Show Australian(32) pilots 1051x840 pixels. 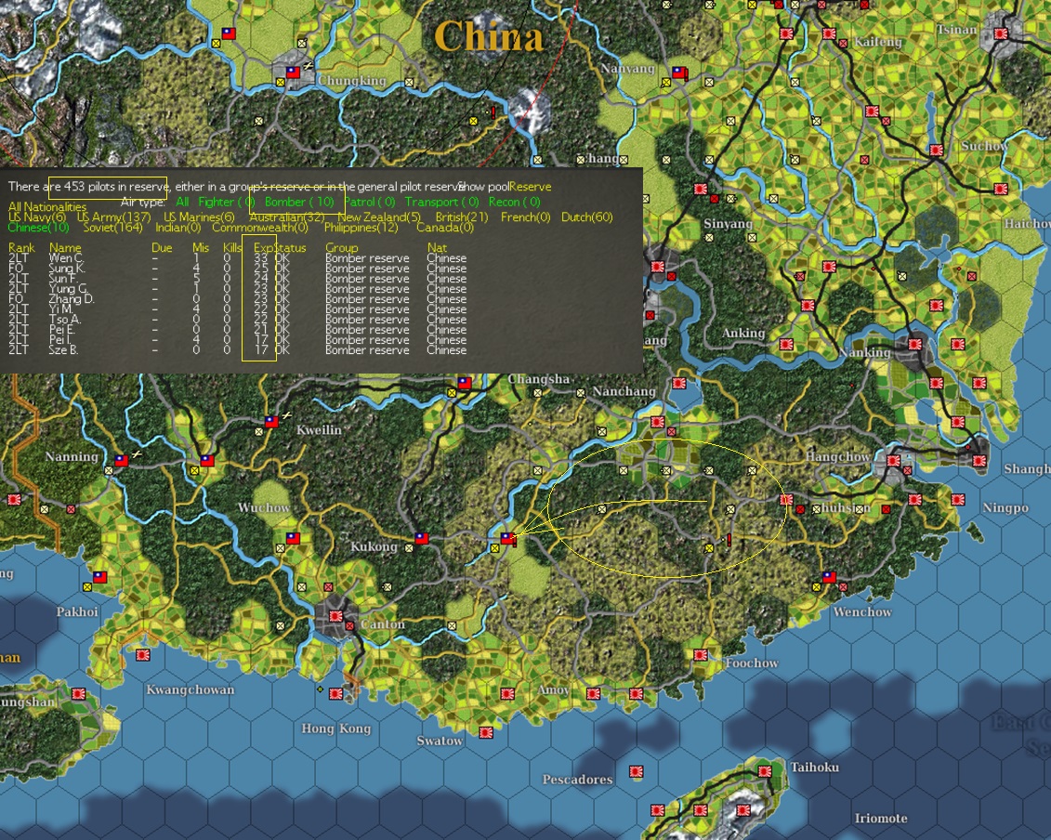click(x=287, y=217)
